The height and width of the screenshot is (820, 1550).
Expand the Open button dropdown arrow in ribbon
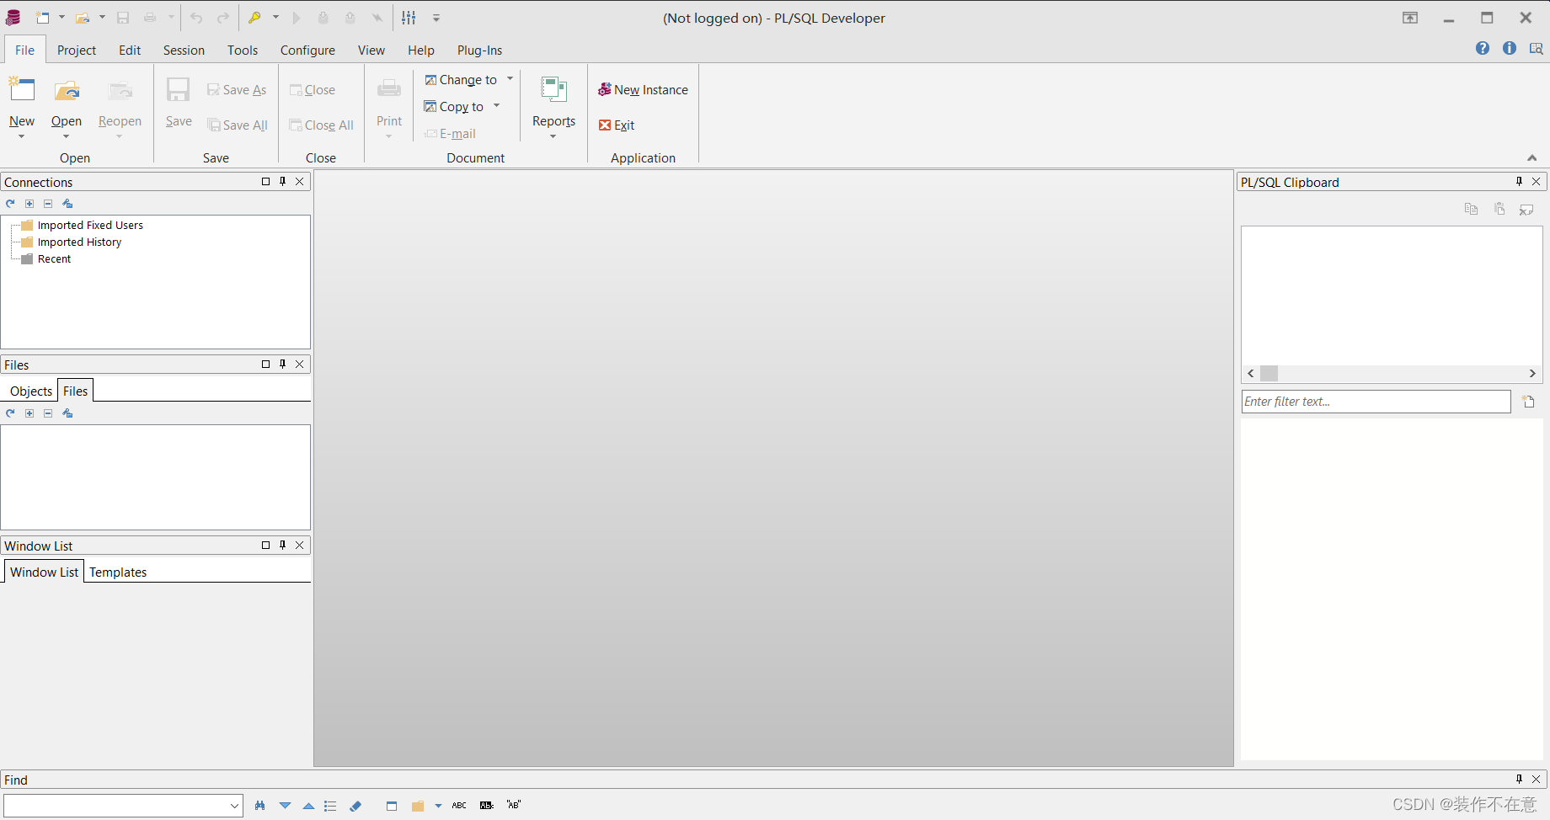coord(67,136)
